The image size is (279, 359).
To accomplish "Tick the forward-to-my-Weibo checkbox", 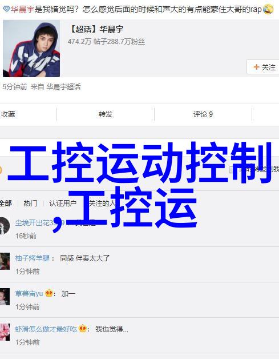I will [x=231, y=170].
